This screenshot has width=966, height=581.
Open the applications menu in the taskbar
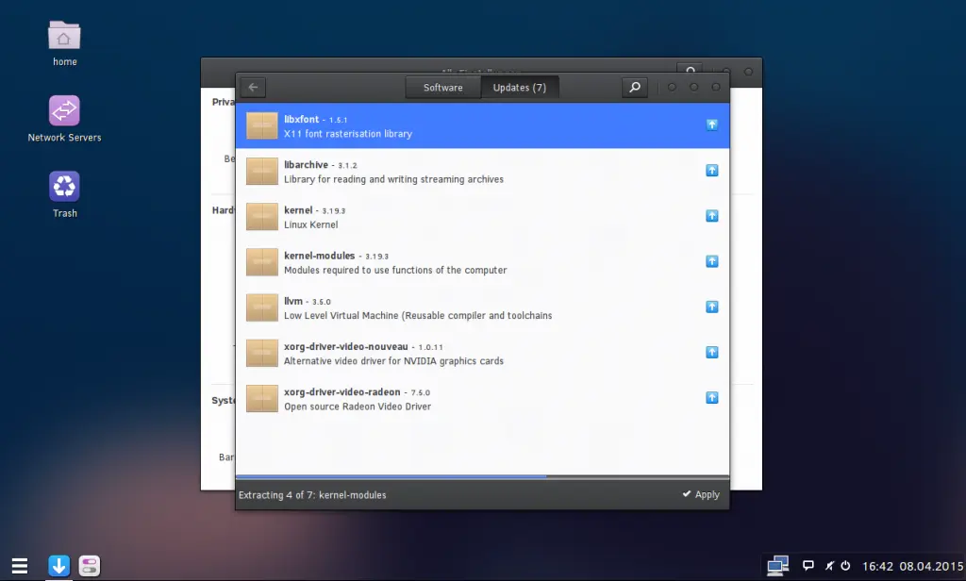pyautogui.click(x=20, y=565)
